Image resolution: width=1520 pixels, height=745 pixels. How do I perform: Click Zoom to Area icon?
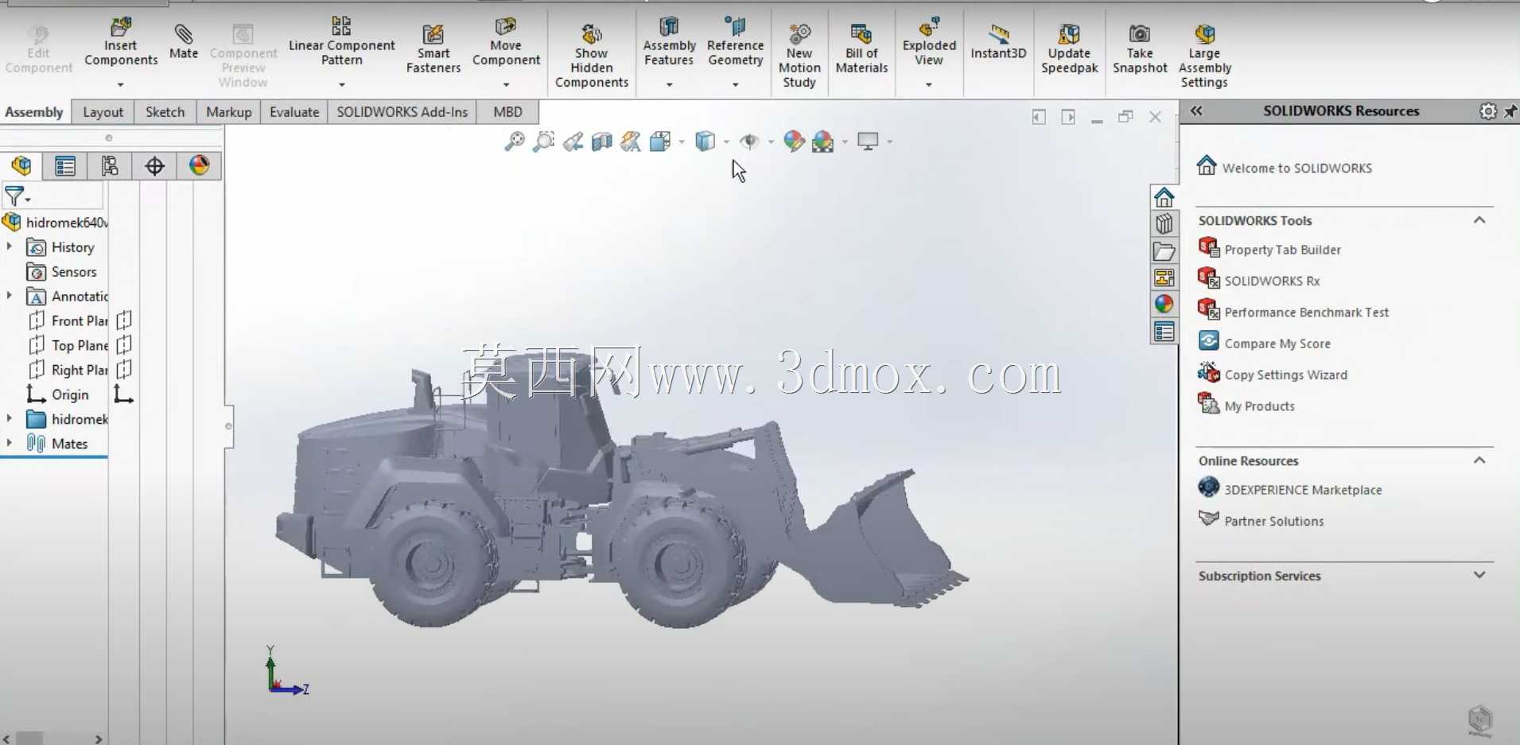pos(543,142)
